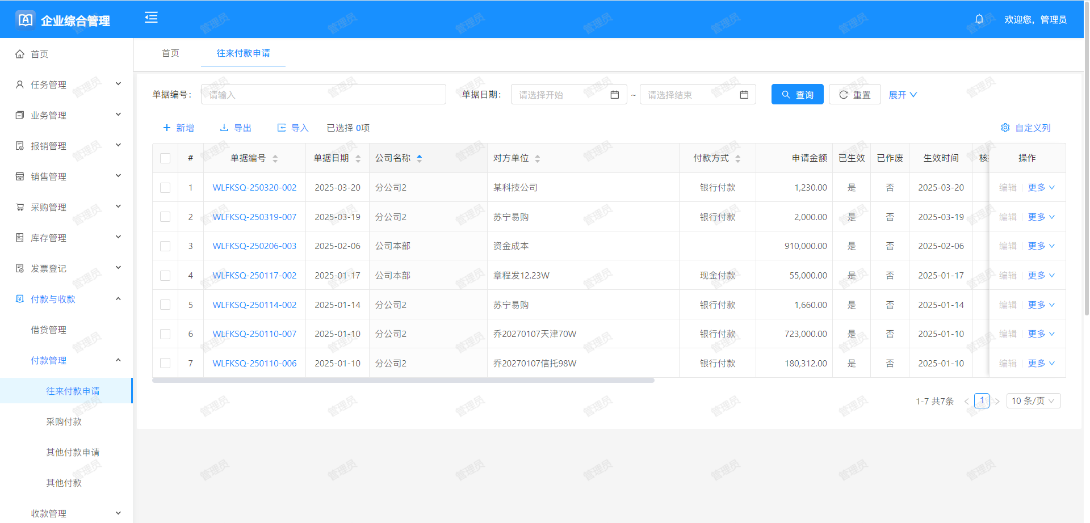Collapse the 付款管理 submenu chevron
Screen dimensions: 1090x523
coord(119,360)
